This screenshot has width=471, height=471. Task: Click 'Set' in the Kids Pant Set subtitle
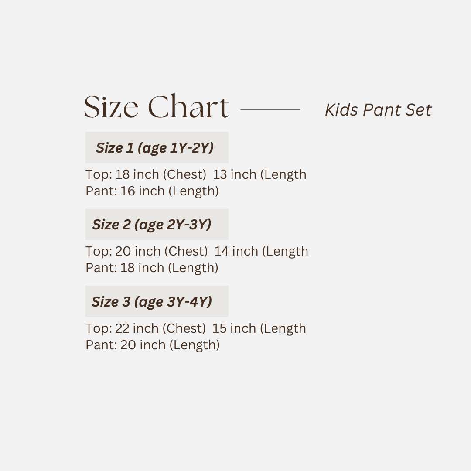418,110
